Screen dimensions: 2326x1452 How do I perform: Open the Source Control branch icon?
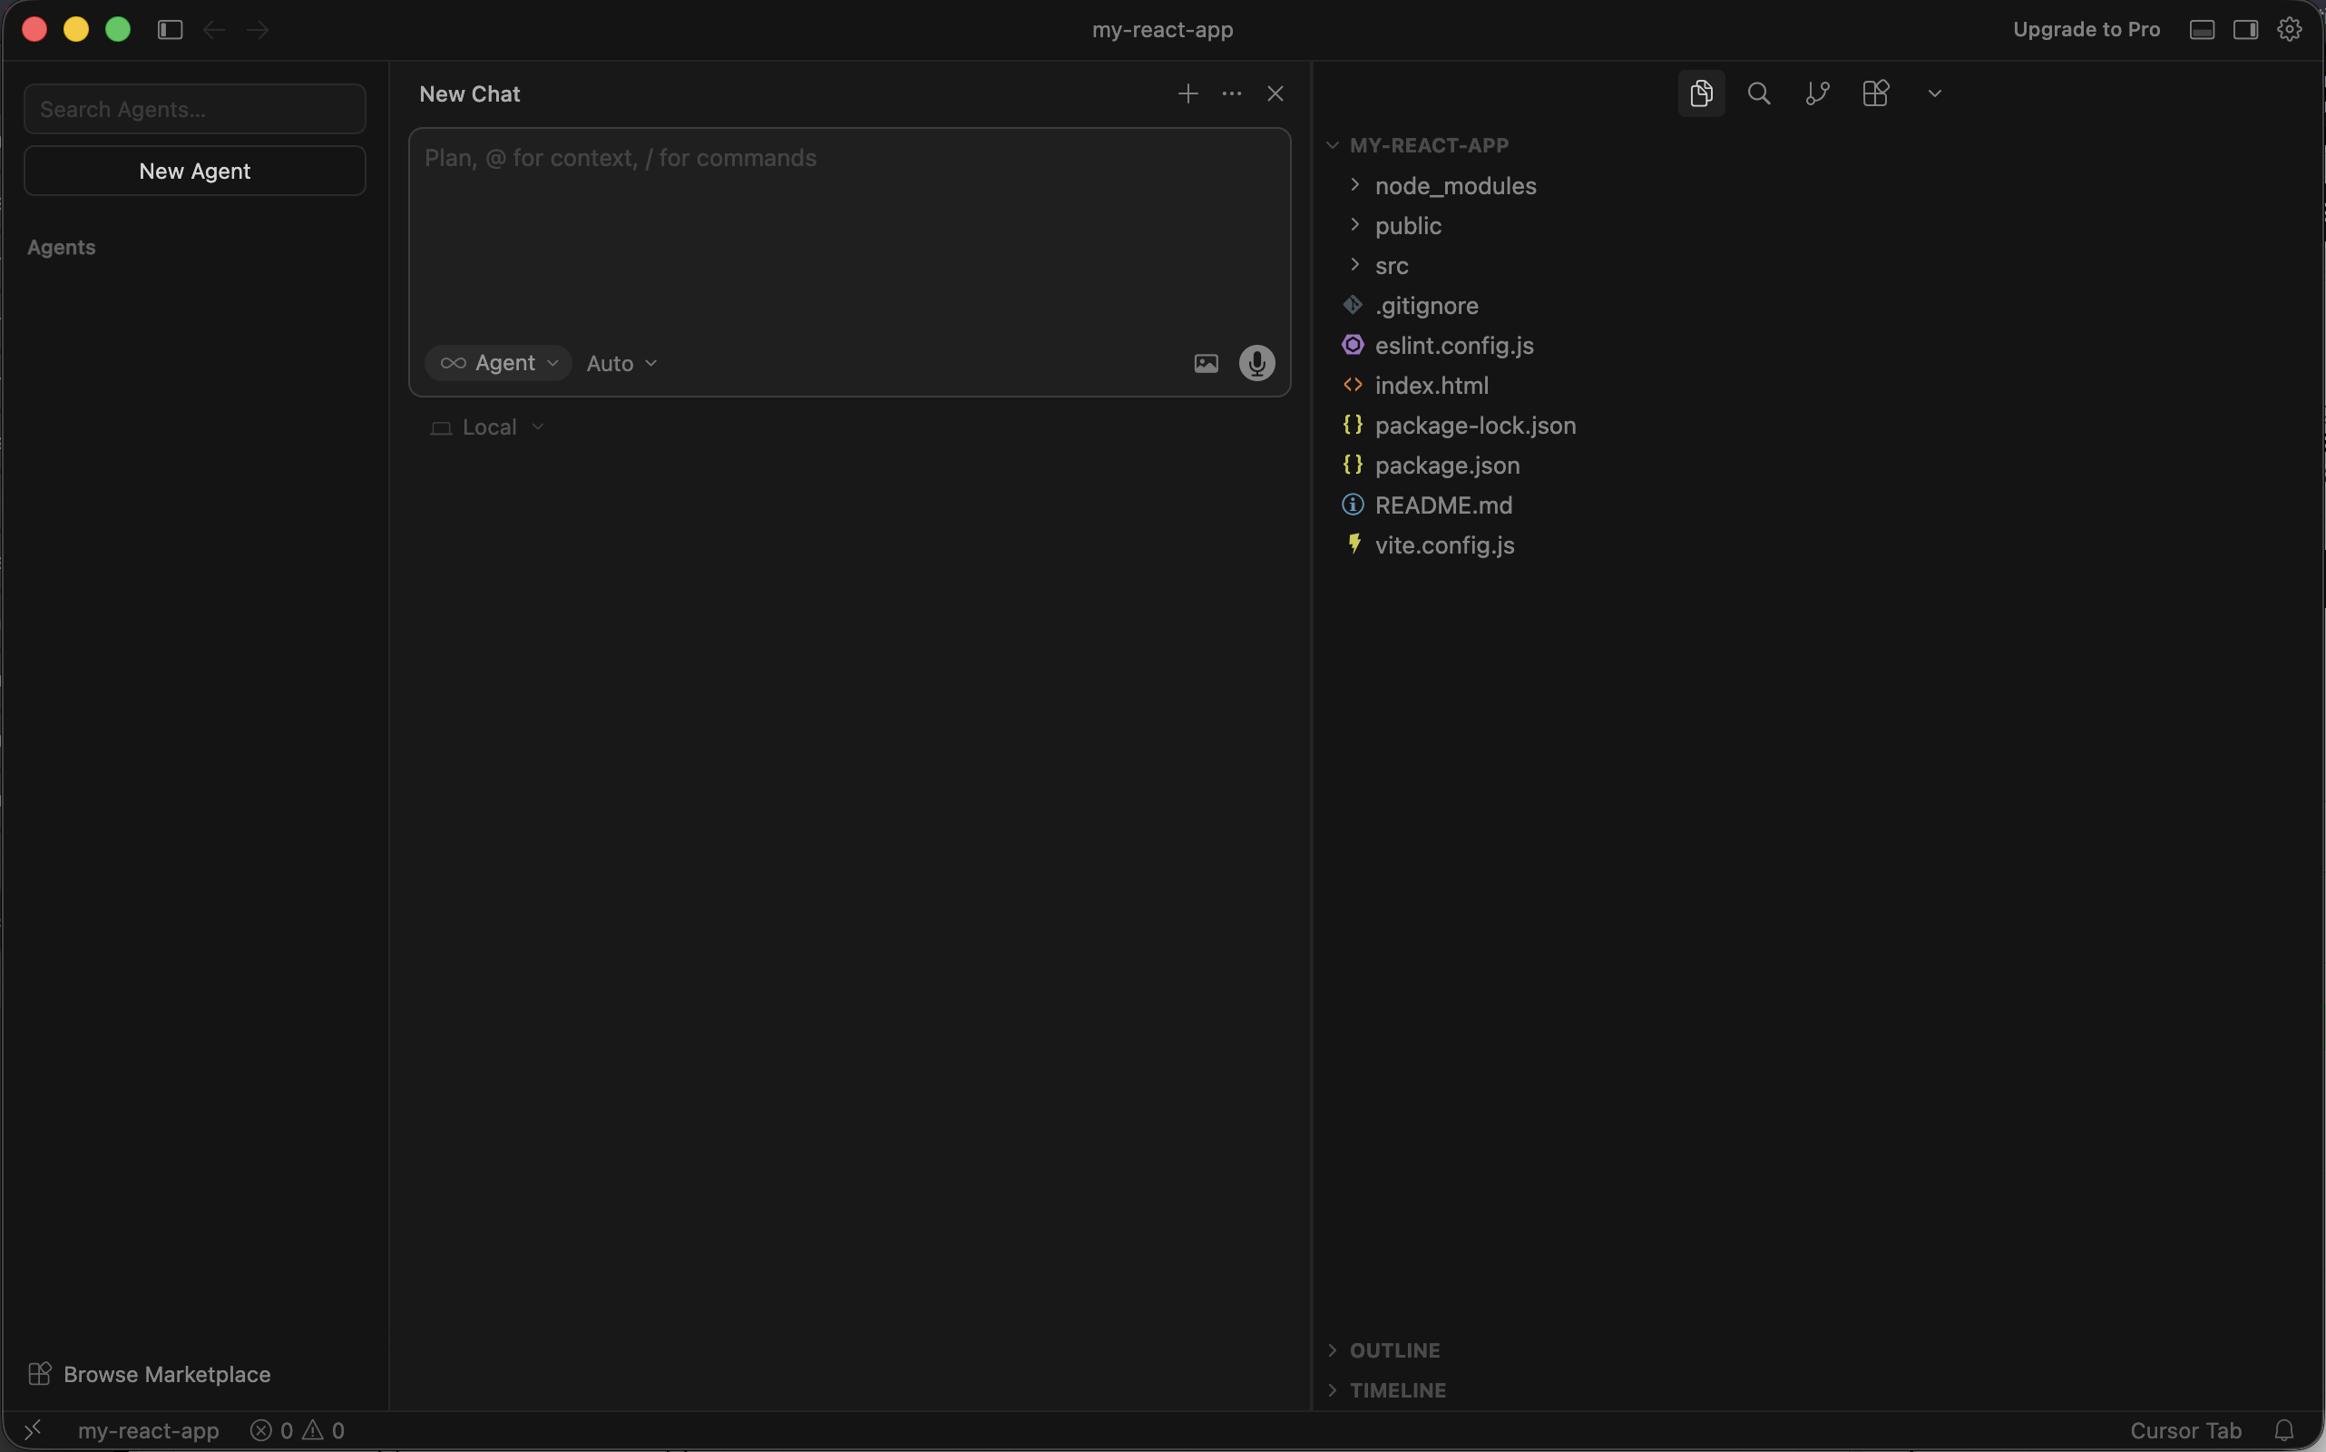pos(1816,93)
